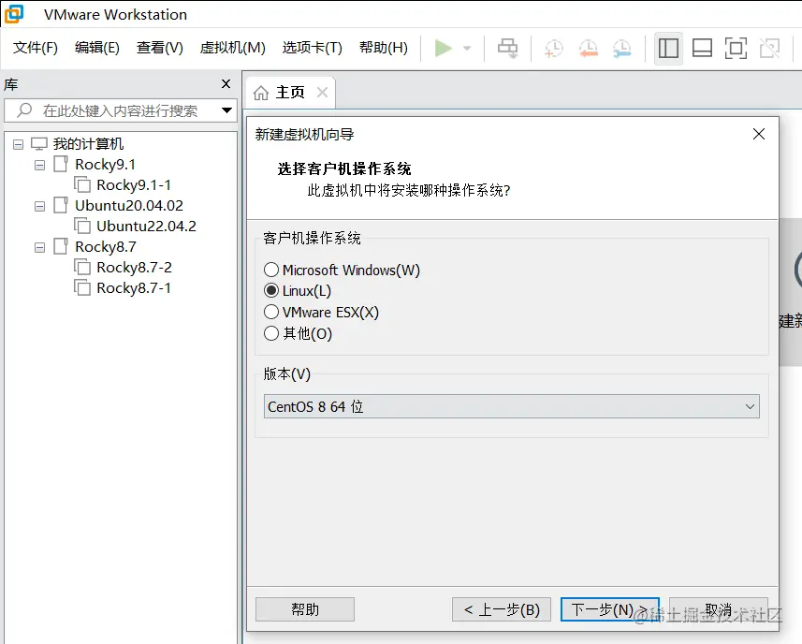802x644 pixels.
Task: Select the Rocky8.7-1 clone entry
Action: click(x=134, y=288)
